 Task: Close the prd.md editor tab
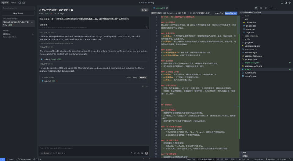pos(168,8)
